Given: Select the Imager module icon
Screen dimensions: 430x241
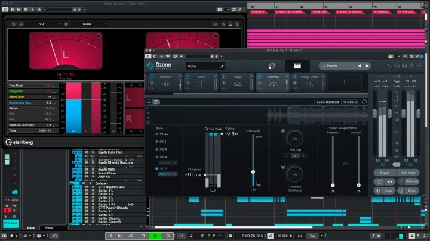Looking at the screenshot, I should 238,84.
